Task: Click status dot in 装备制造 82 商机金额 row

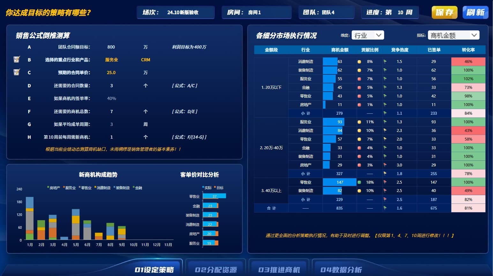Action: [x=359, y=191]
